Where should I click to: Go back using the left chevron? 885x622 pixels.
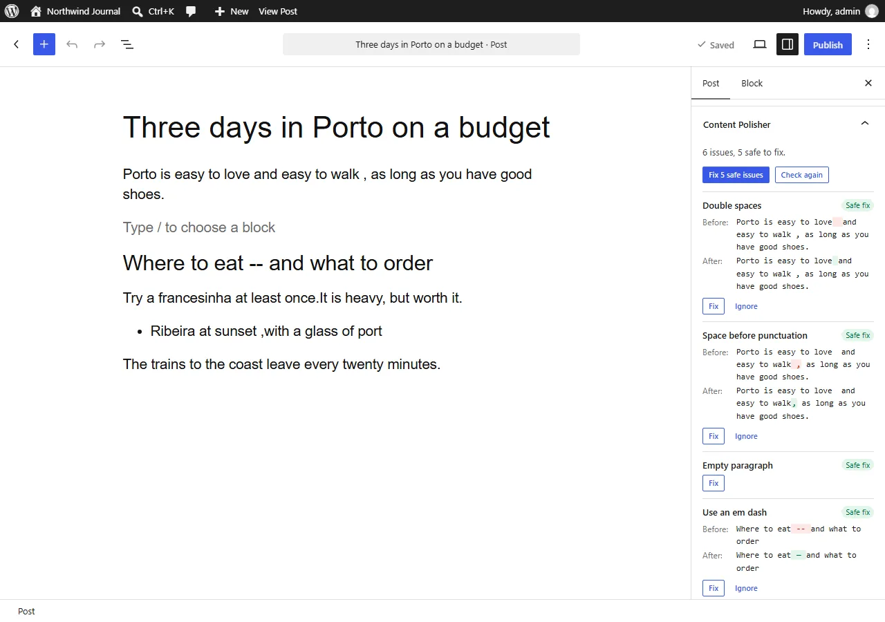coord(17,44)
